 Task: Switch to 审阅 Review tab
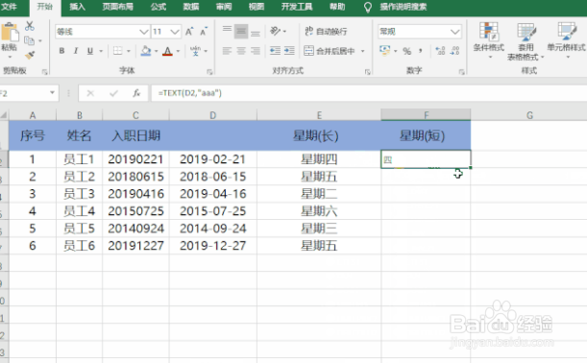point(224,7)
